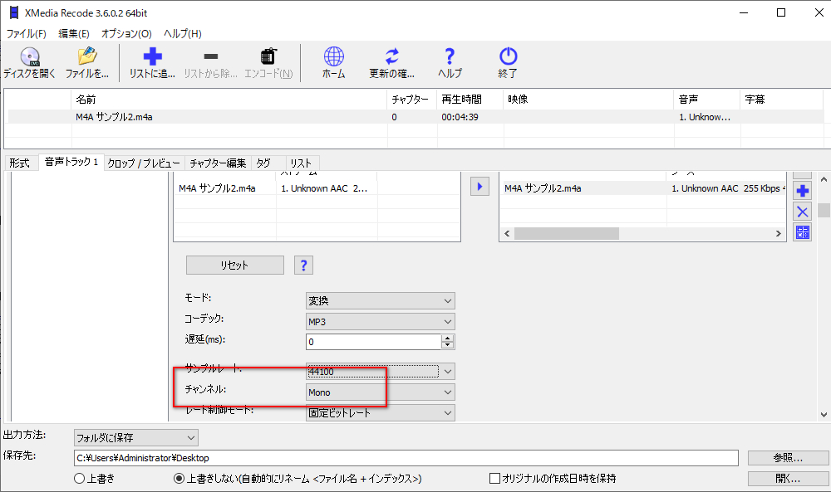The width and height of the screenshot is (831, 492).
Task: Open a file with ファイルを開く icon
Action: (x=87, y=58)
